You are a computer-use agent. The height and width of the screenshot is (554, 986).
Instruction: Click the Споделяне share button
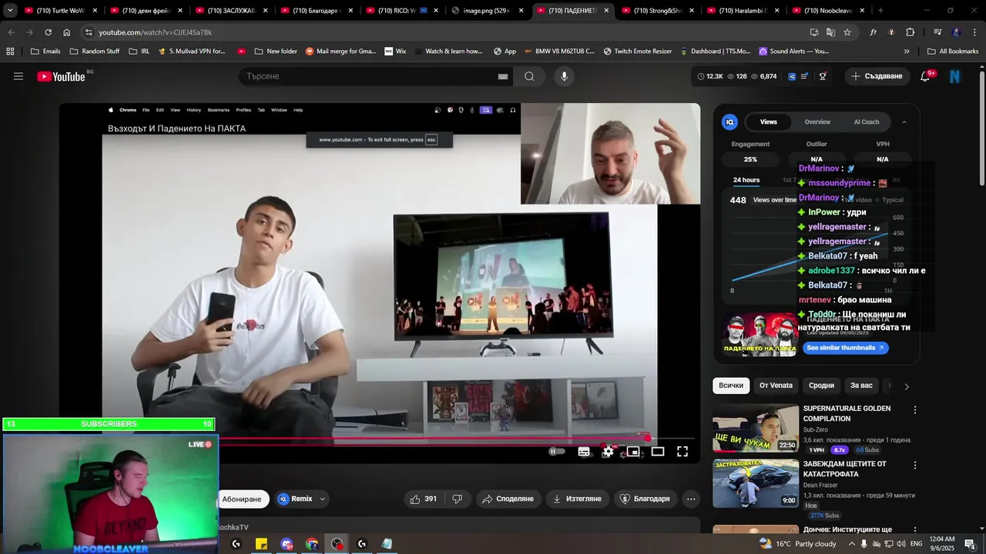pos(508,499)
